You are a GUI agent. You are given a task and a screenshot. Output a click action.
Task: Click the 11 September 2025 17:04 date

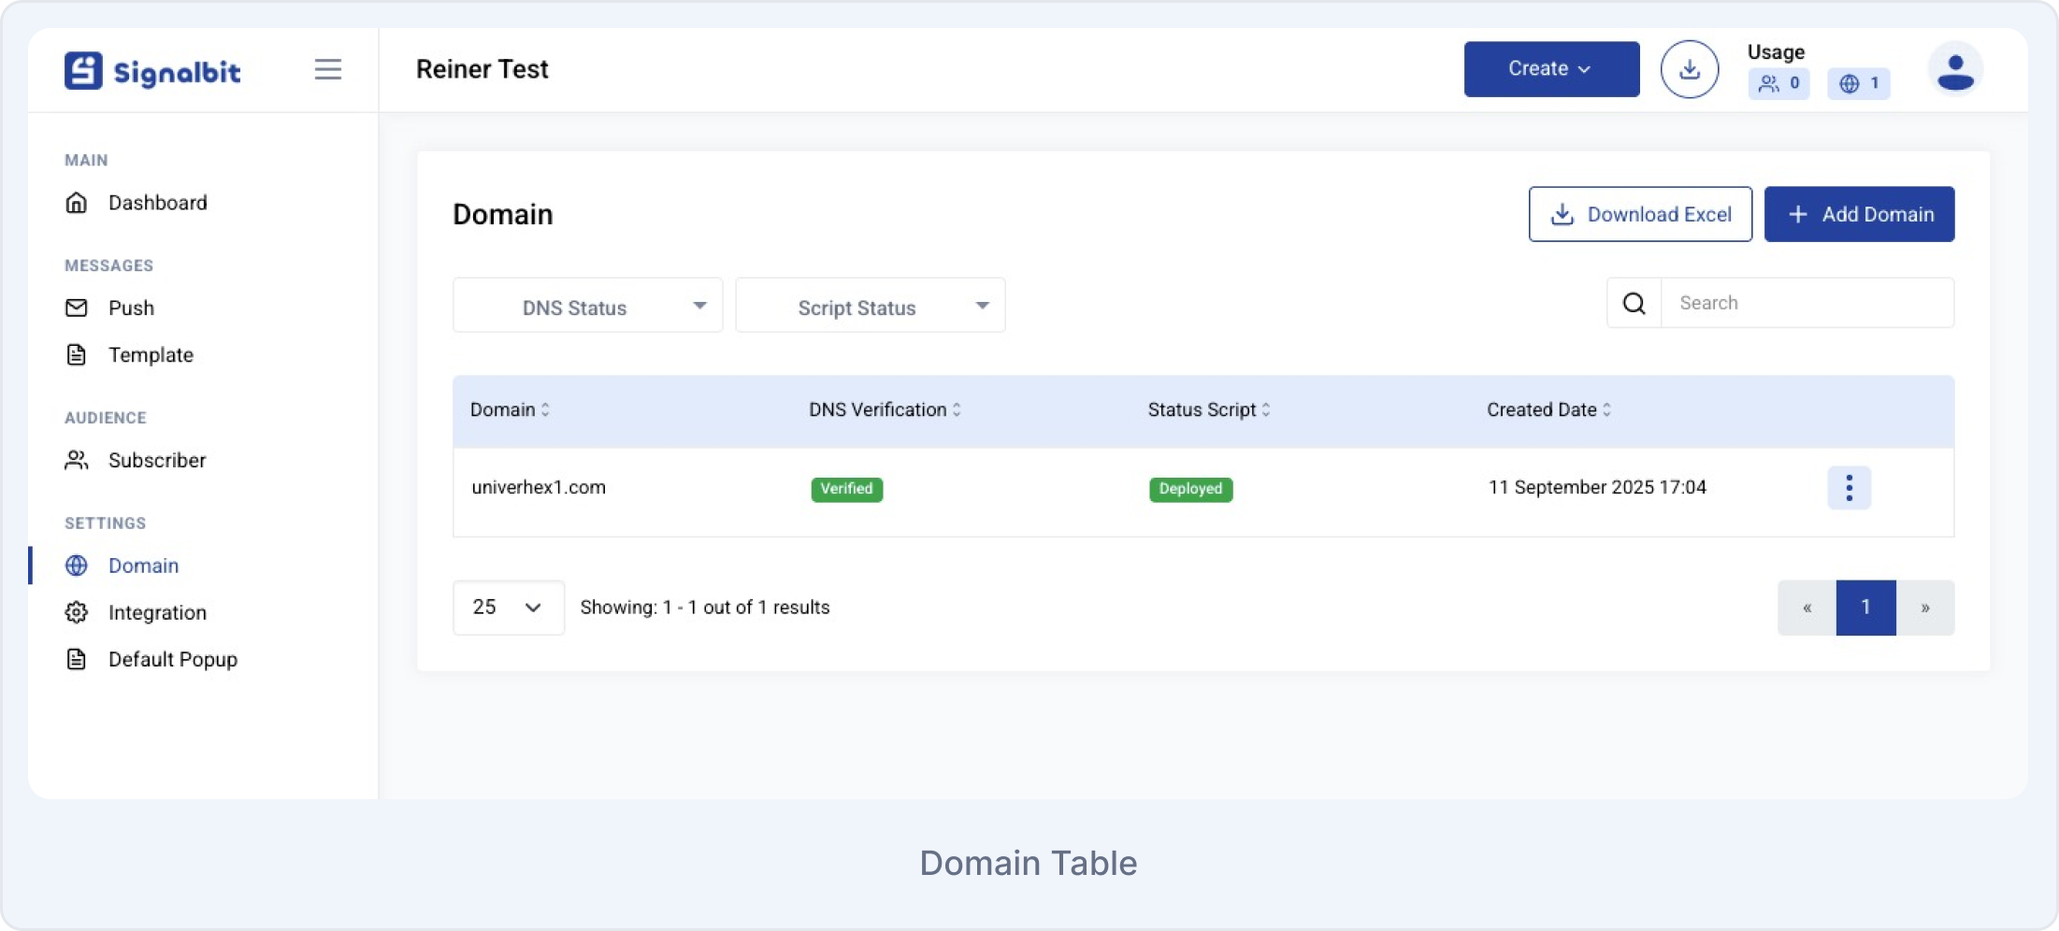click(x=1597, y=487)
